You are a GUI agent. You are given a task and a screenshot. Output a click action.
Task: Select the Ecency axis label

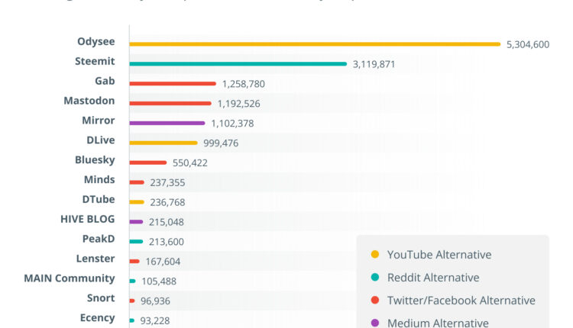coord(97,318)
